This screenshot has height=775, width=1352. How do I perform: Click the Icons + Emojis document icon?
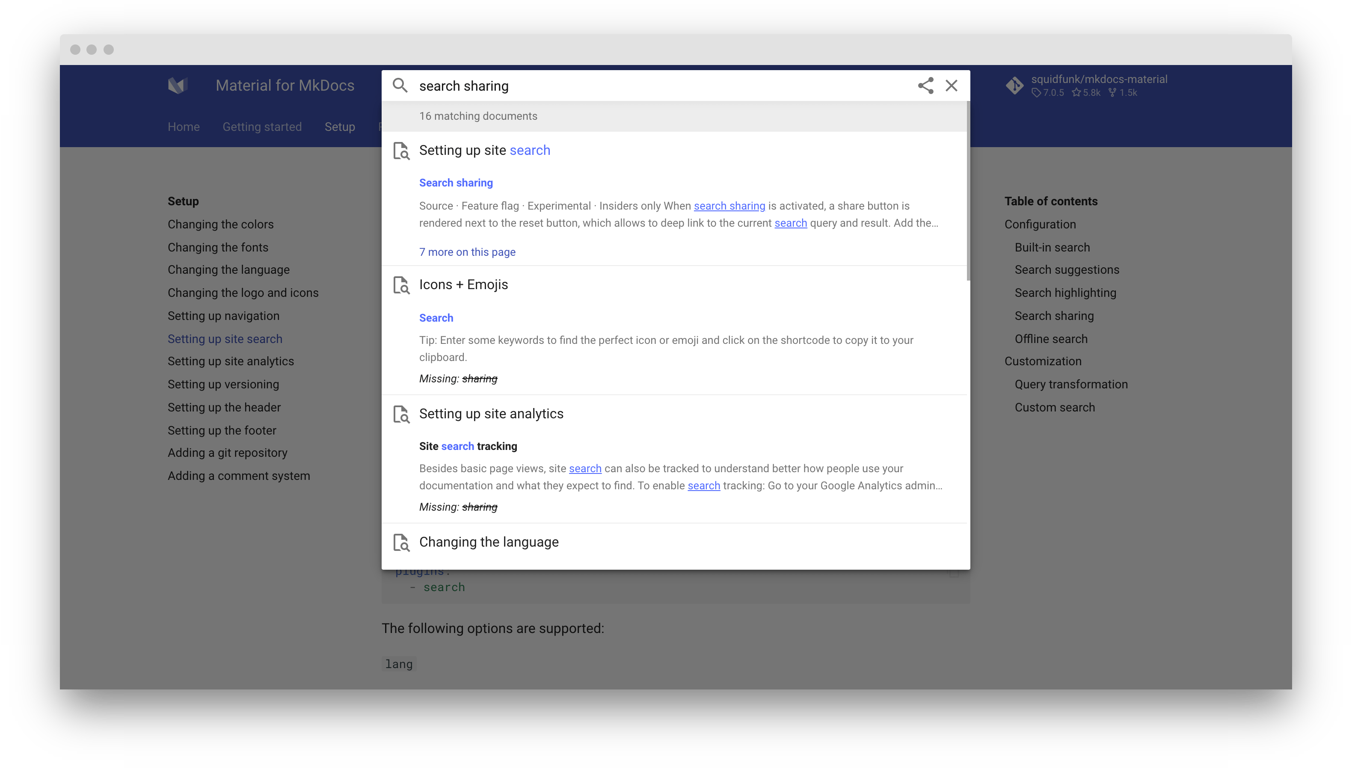[x=401, y=285]
